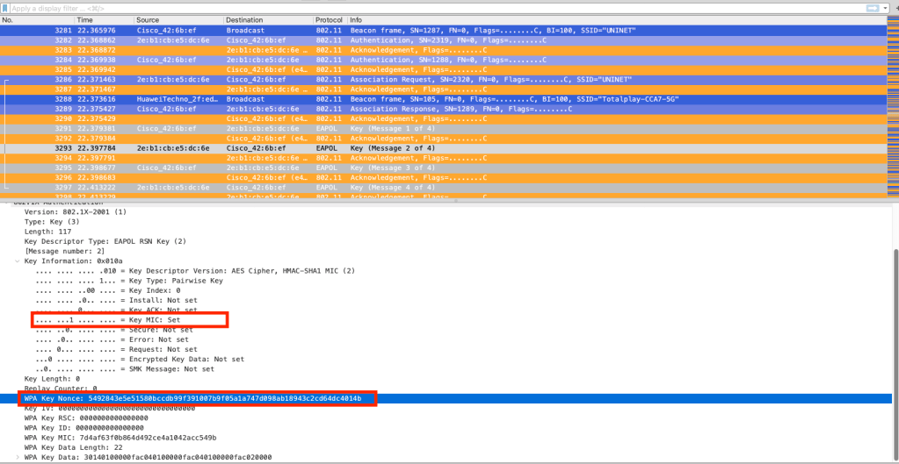Screen dimensions: 899x464
Task: Click the colored packet minimap scrollbar
Action: (x=892, y=105)
